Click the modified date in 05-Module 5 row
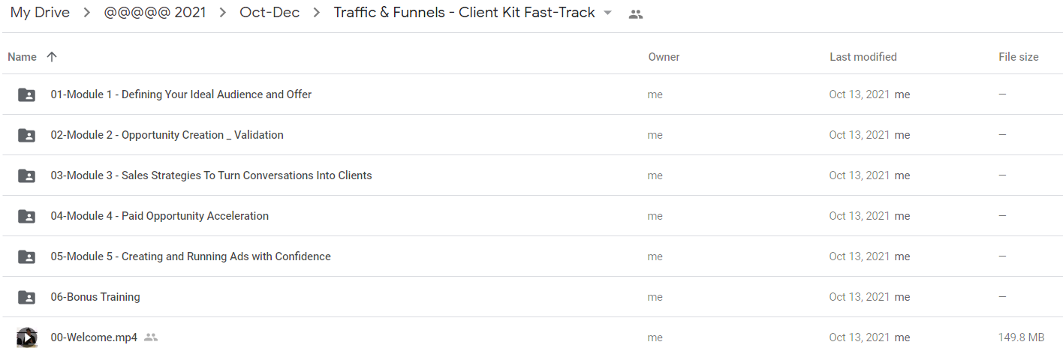This screenshot has height=354, width=1063. pyautogui.click(x=860, y=256)
